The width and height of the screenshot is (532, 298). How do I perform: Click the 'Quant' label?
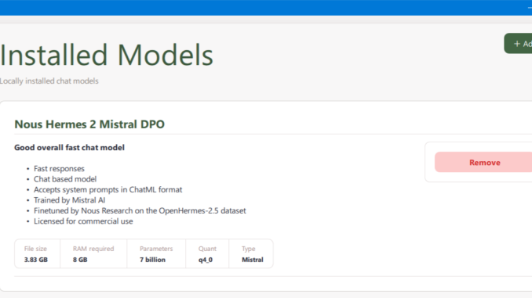207,249
